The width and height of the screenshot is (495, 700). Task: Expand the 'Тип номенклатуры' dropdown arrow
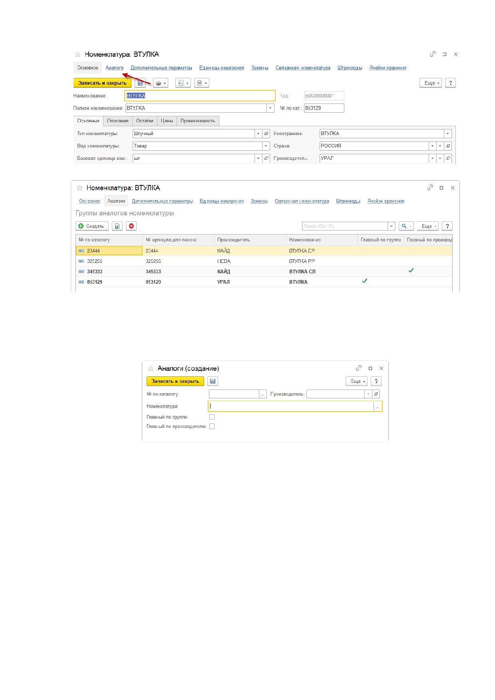click(258, 133)
